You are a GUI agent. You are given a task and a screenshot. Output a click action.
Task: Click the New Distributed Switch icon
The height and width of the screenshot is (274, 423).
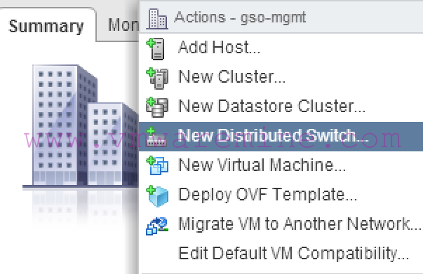pos(156,137)
